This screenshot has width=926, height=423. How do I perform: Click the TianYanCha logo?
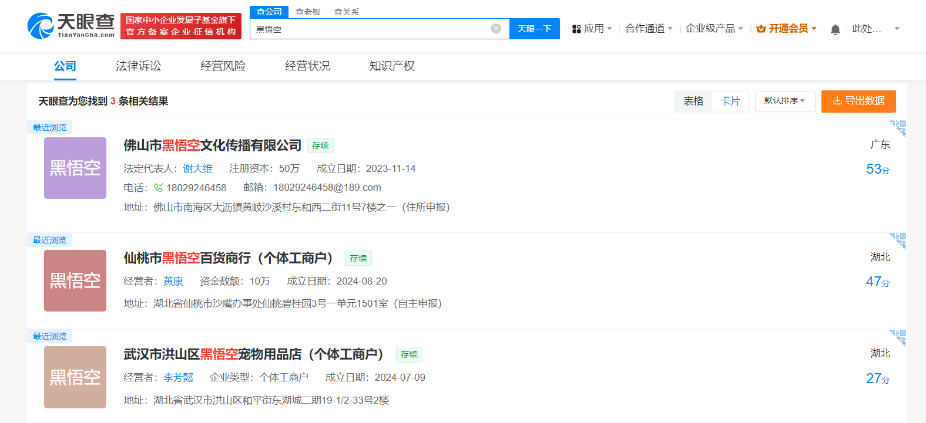click(x=71, y=26)
